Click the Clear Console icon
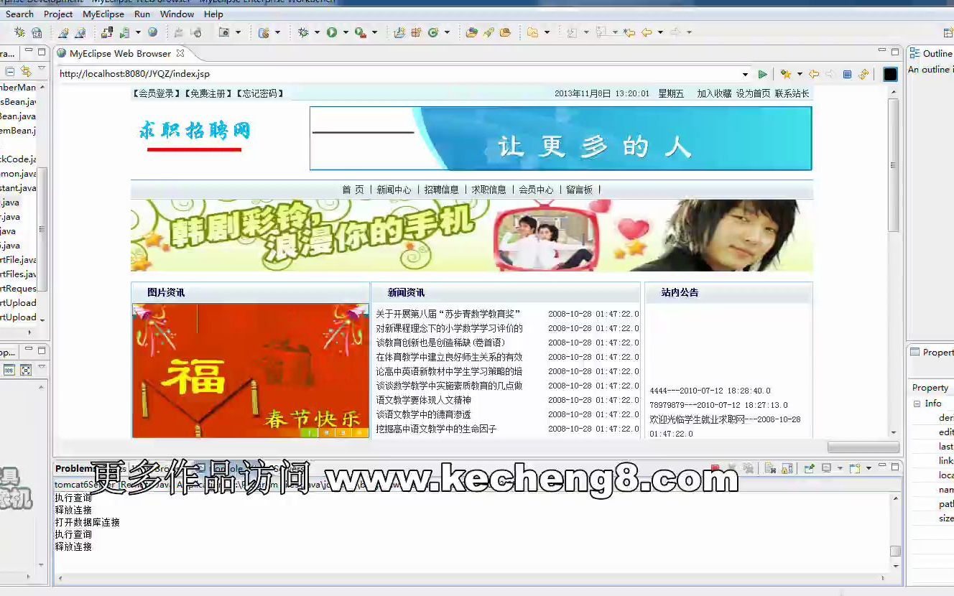 (x=770, y=469)
